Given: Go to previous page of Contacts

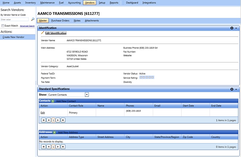Looking at the screenshot, I should pyautogui.click(x=49, y=120).
